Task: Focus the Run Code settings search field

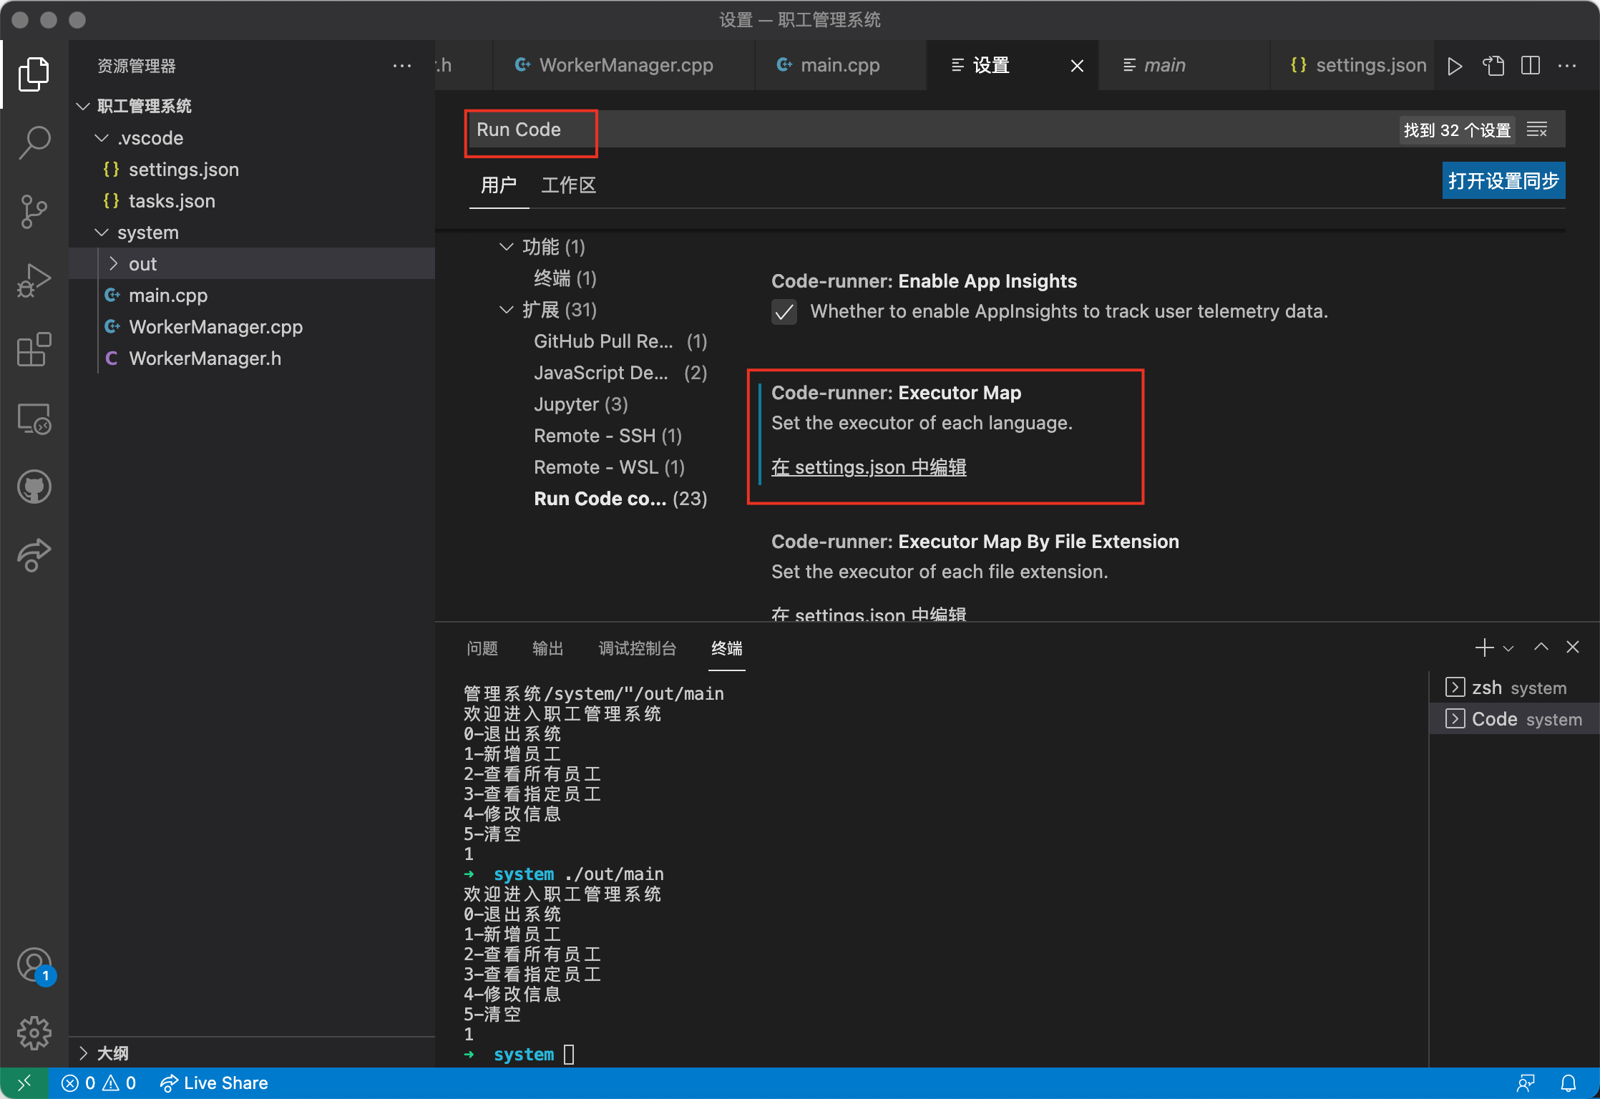Action: pos(930,130)
